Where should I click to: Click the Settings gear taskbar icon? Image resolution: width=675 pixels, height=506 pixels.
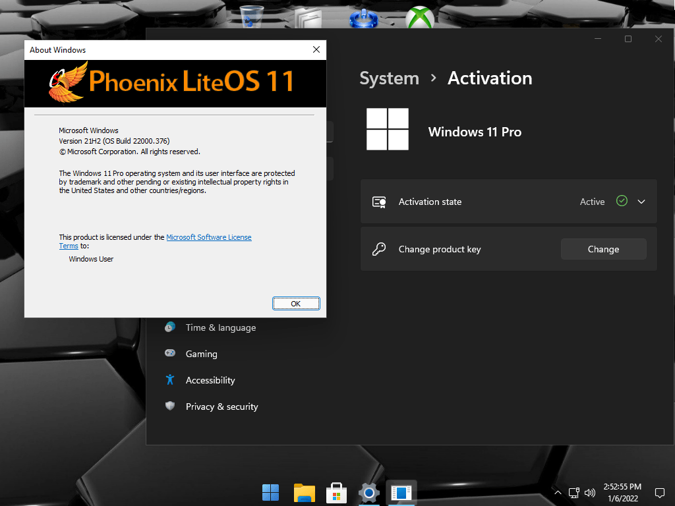point(368,493)
